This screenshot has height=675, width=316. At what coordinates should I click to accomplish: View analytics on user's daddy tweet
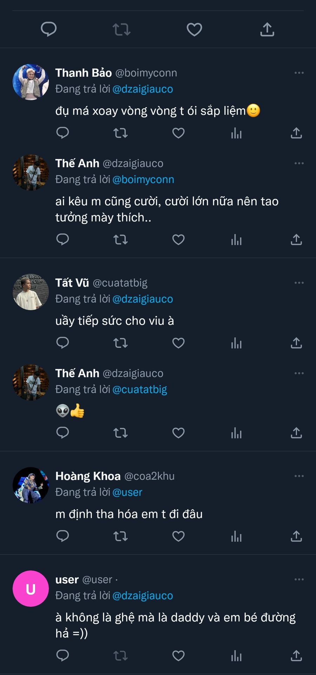[x=236, y=656]
